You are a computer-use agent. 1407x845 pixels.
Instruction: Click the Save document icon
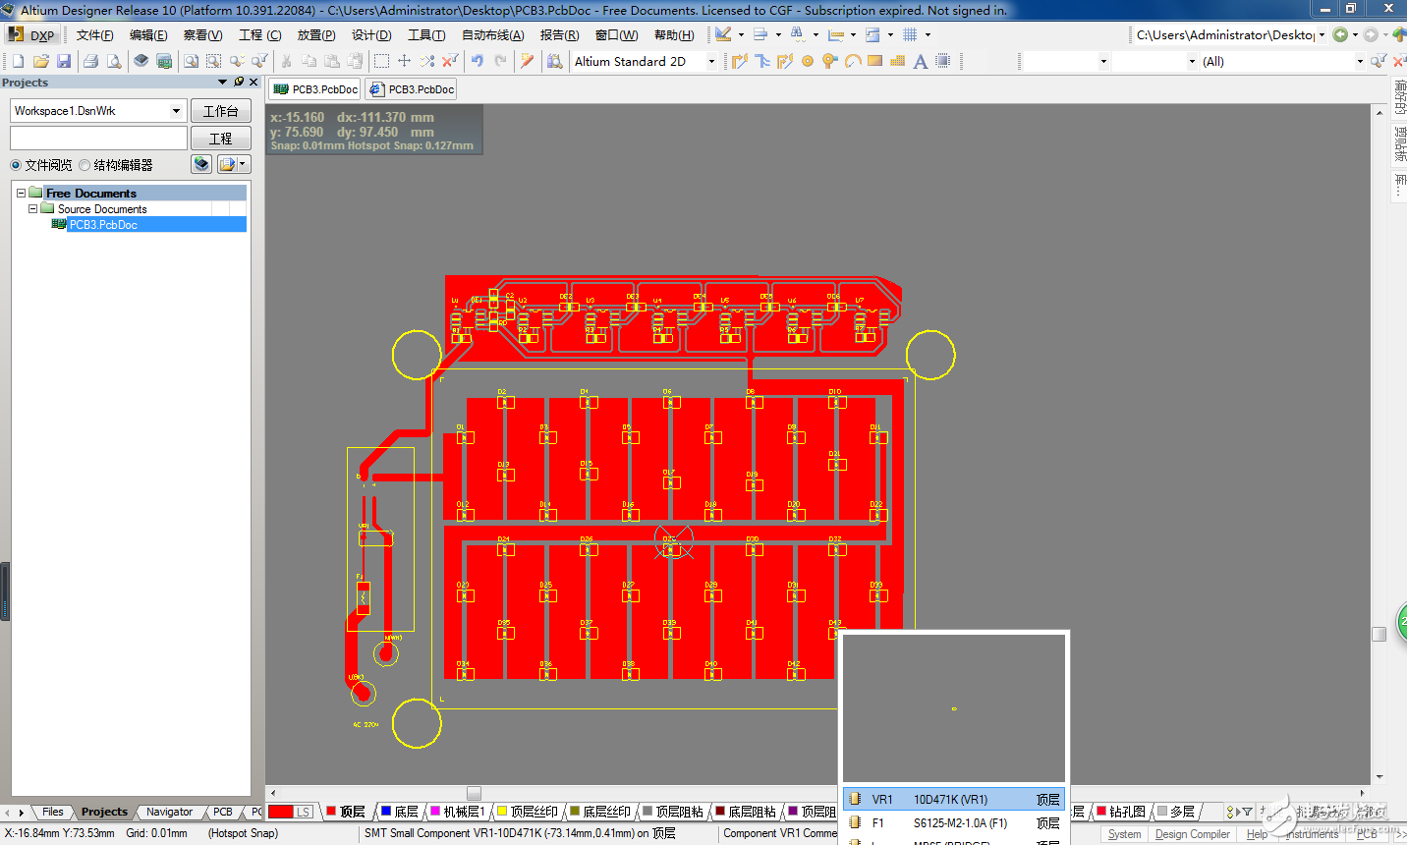coord(64,61)
